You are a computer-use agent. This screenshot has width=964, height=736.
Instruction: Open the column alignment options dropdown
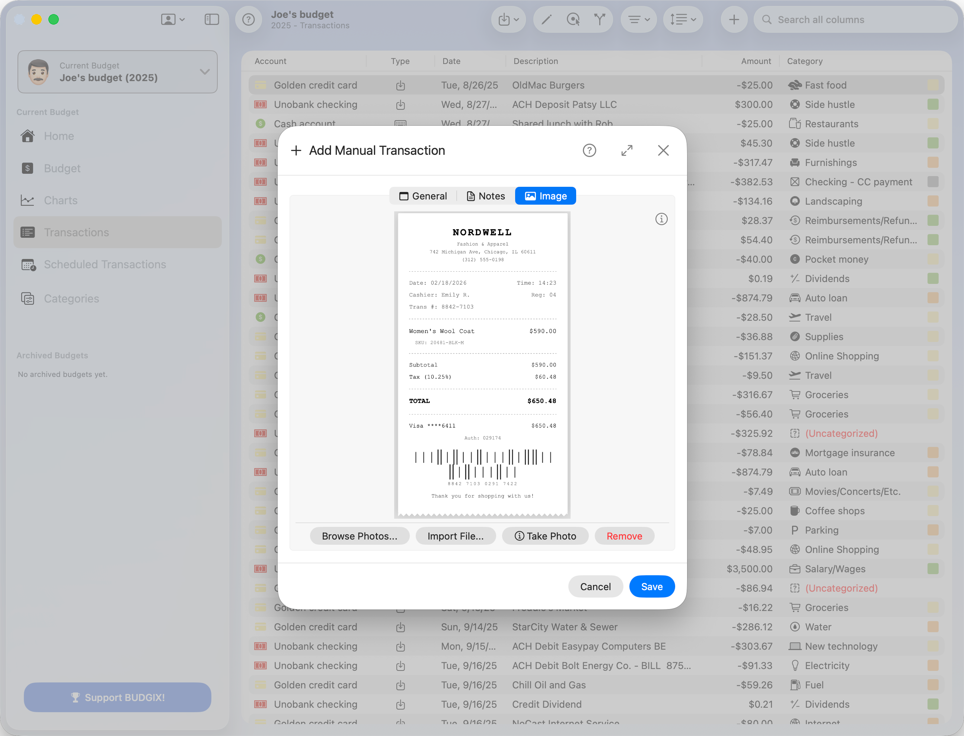click(638, 19)
